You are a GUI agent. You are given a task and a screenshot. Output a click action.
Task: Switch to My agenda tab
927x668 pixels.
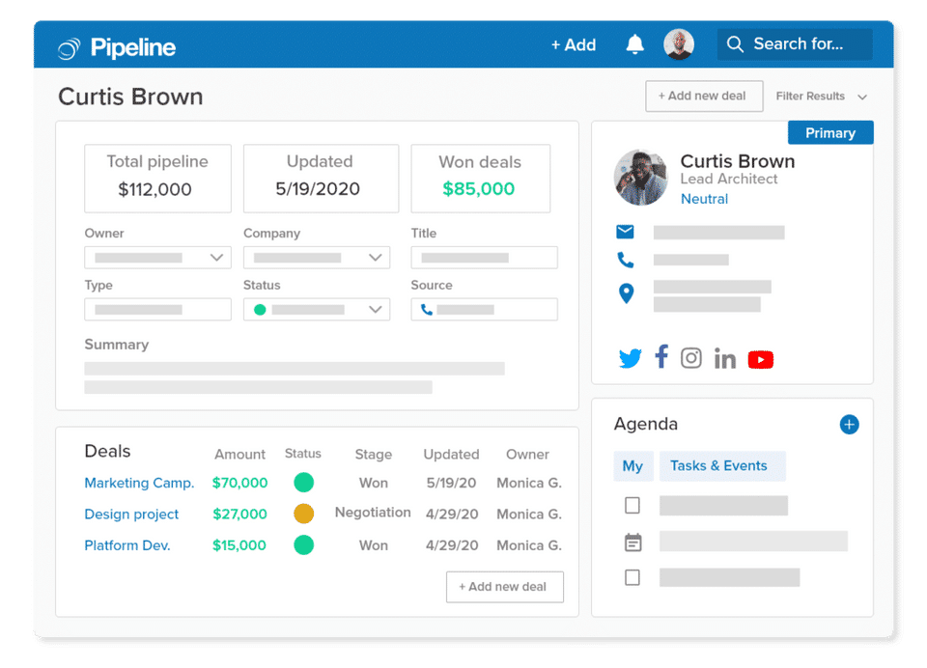(632, 466)
